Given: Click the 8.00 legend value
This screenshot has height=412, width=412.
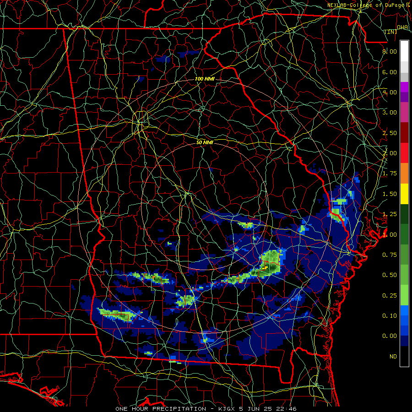Looking at the screenshot, I should coord(390,51).
